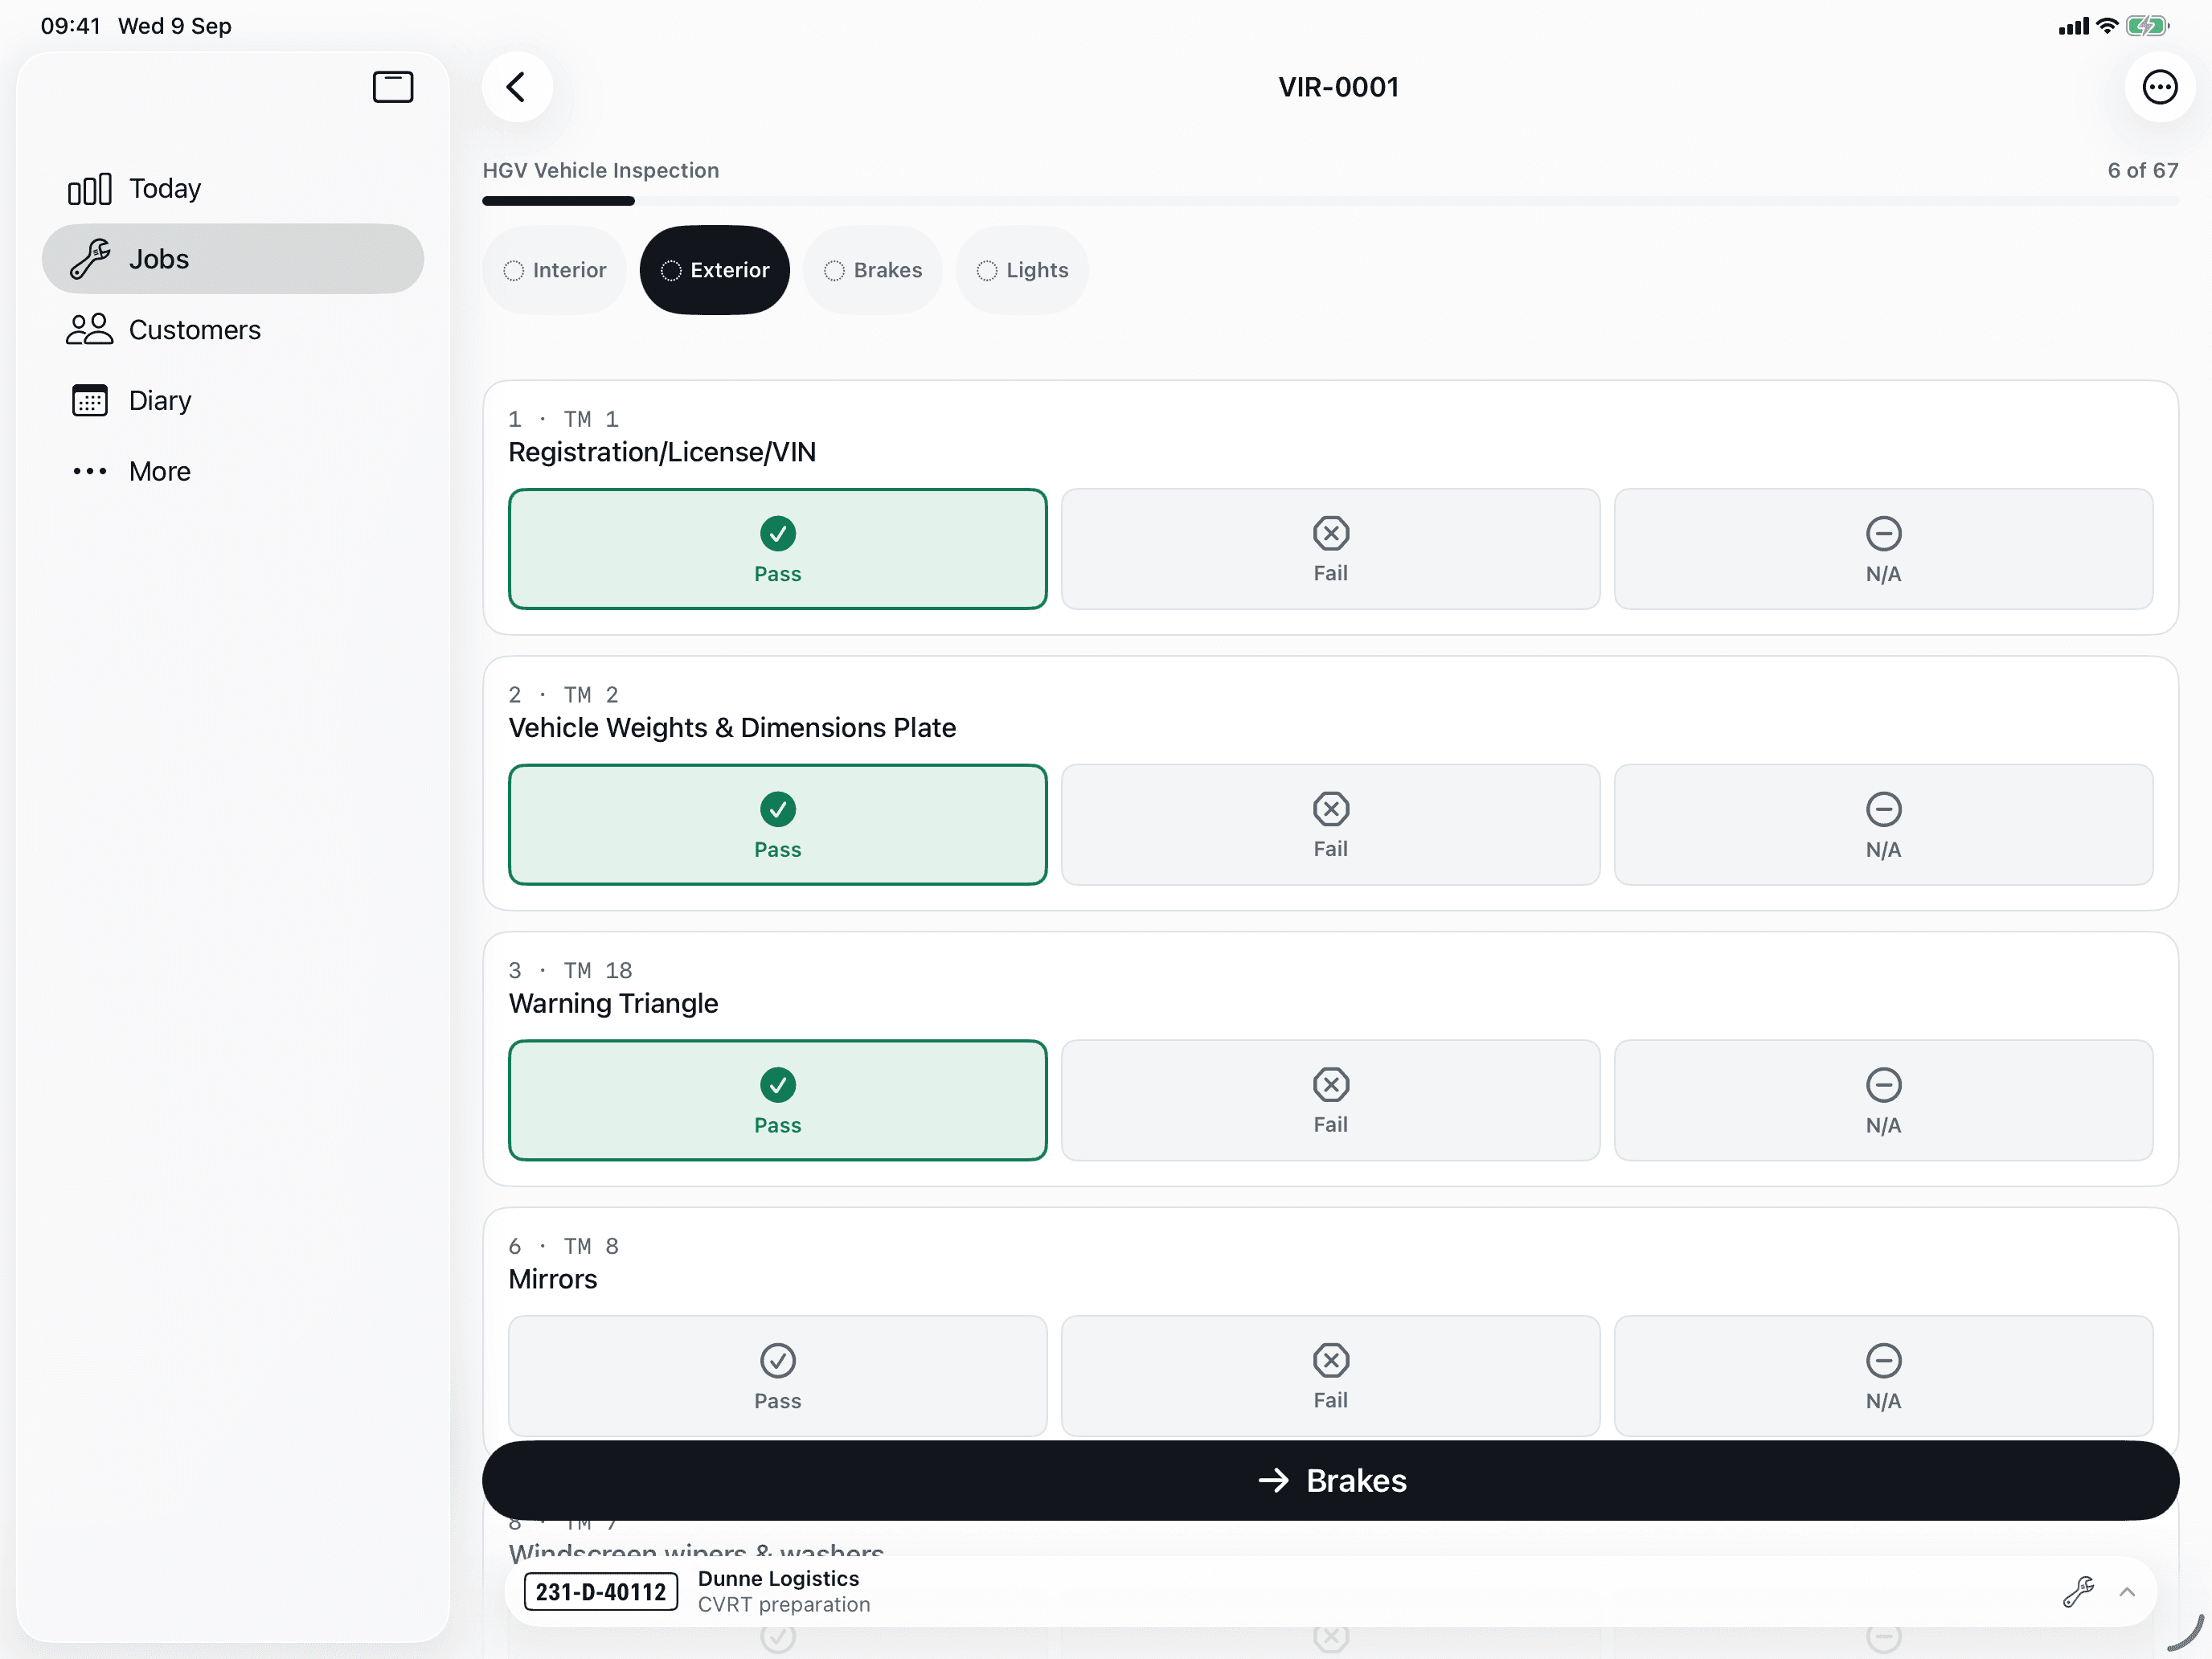Click the inspection progress bar
2212x1659 pixels.
tap(1330, 201)
